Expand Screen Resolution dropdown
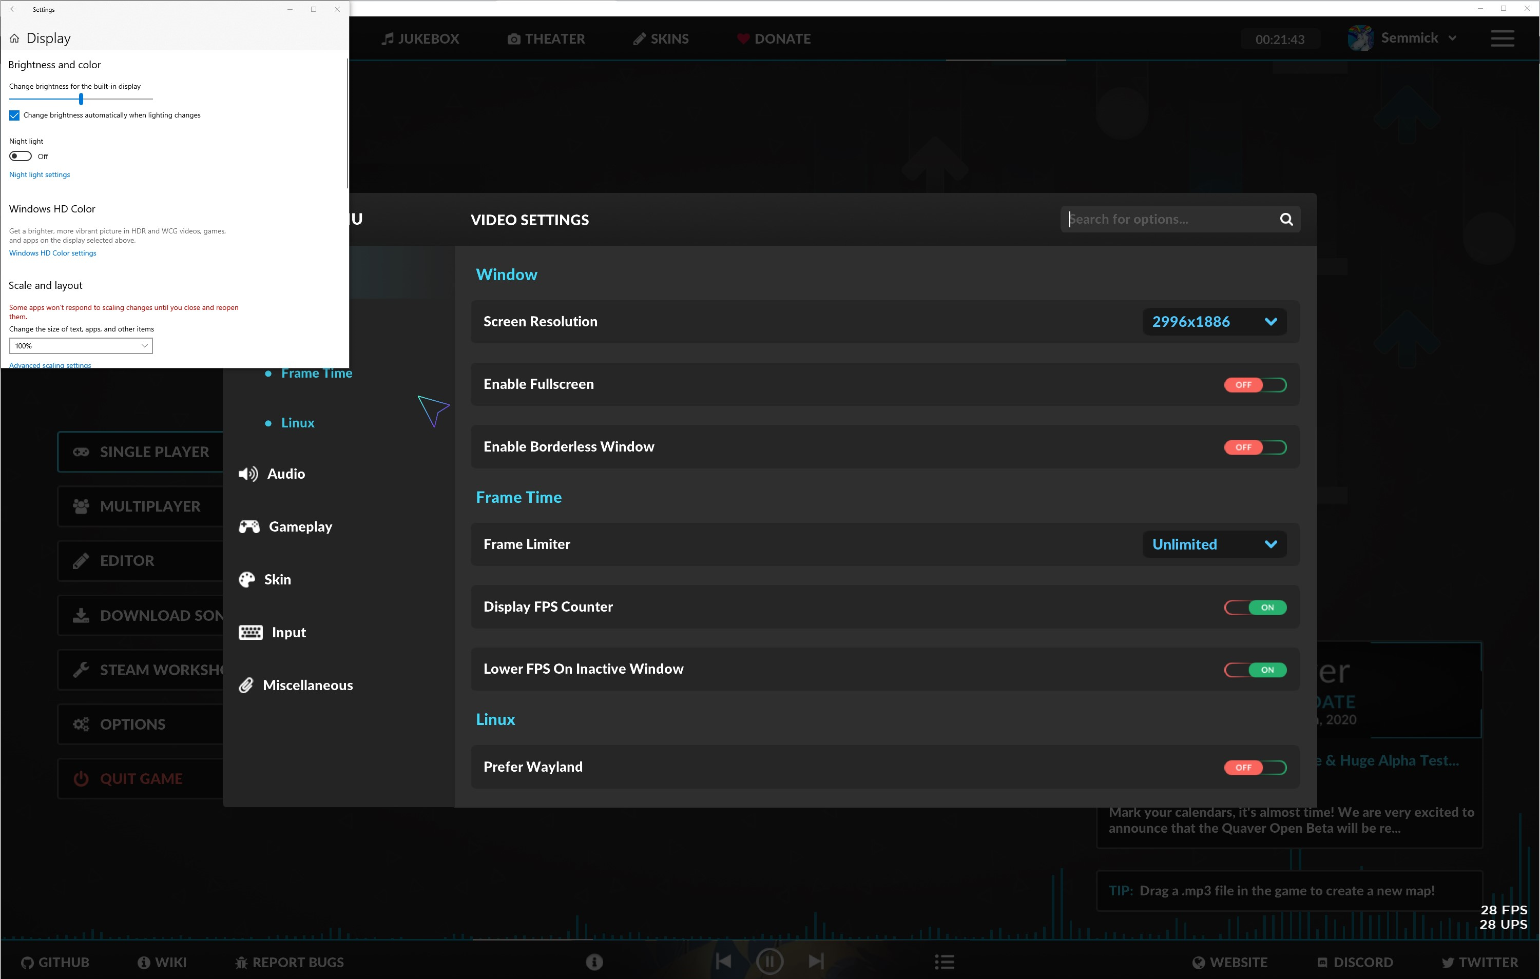Screen dimensions: 1540x979 coord(1214,322)
